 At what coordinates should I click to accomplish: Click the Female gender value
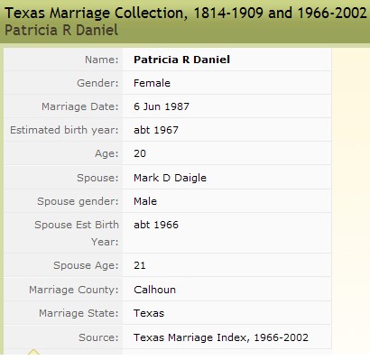(x=152, y=83)
